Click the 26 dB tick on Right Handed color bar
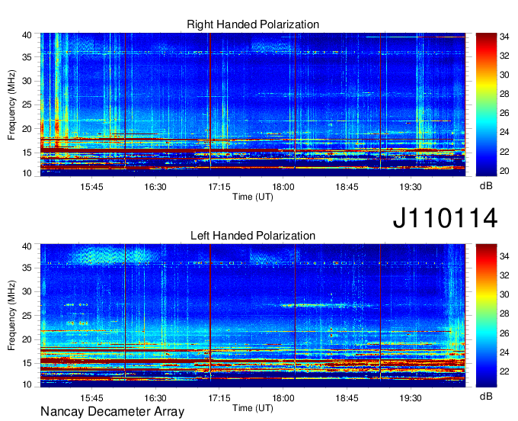 click(x=504, y=114)
